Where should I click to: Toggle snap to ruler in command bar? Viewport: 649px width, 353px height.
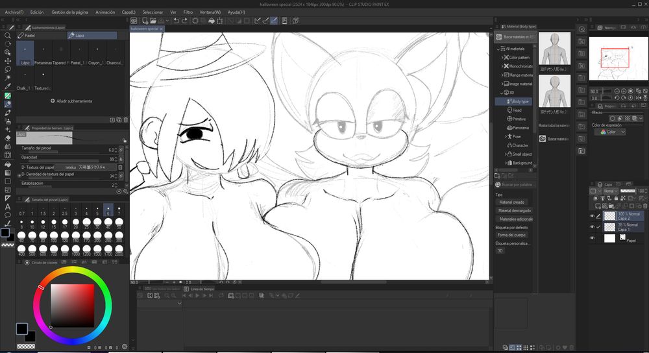[x=258, y=21]
